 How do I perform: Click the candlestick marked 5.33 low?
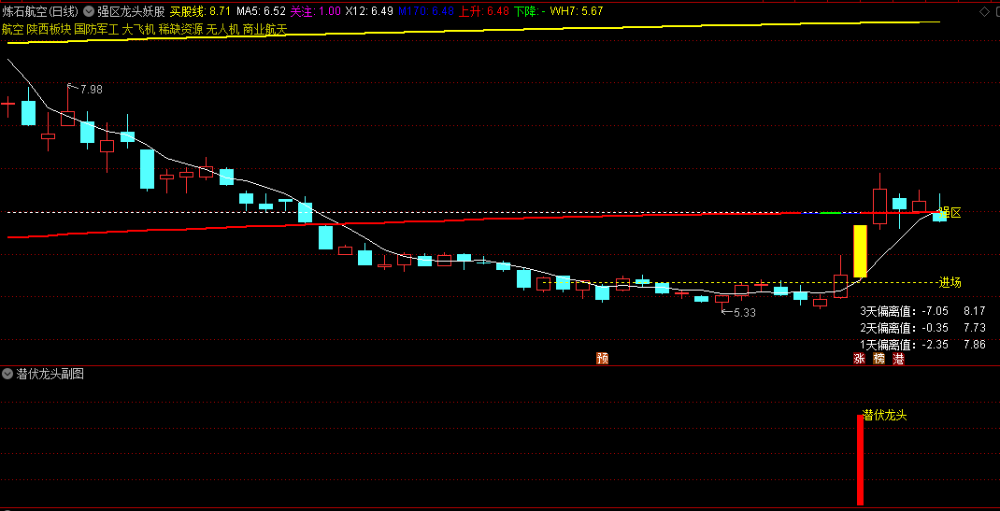721,301
